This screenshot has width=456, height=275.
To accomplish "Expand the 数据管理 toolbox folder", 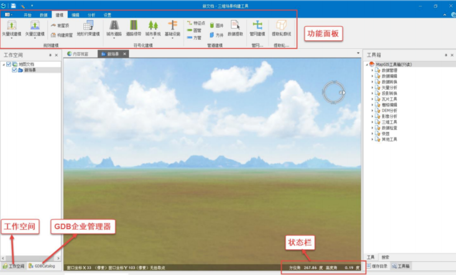I will (372, 70).
